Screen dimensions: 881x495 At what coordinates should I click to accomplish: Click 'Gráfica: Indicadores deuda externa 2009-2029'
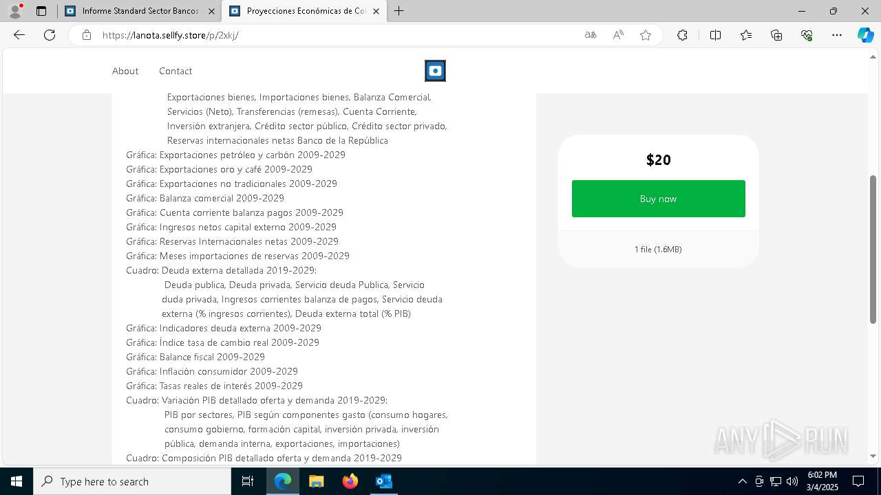224,328
